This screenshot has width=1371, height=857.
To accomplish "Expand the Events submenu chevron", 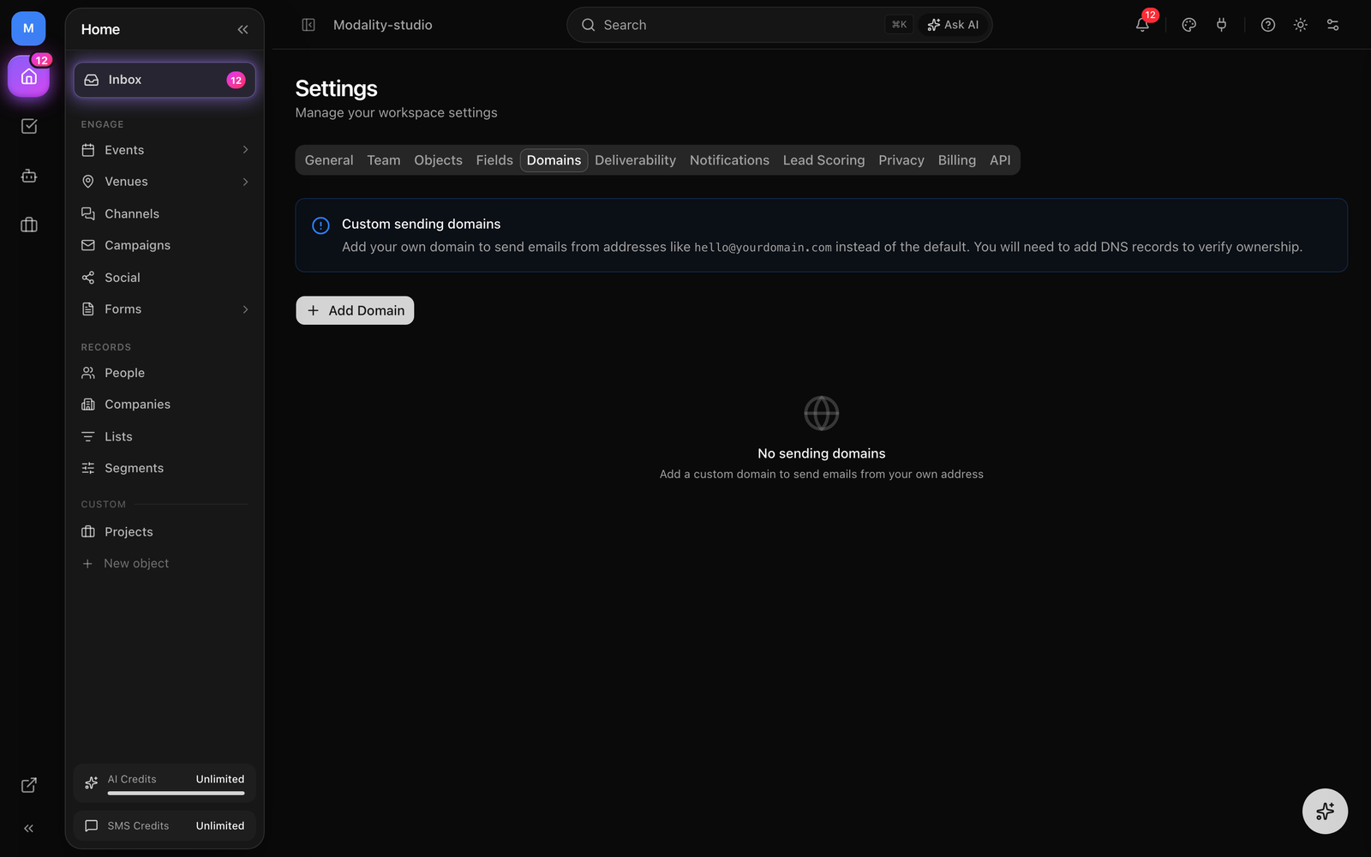I will (245, 150).
